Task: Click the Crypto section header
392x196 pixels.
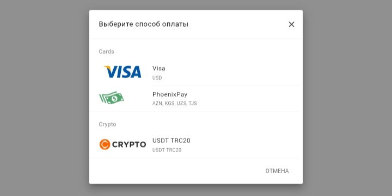Action: click(107, 124)
